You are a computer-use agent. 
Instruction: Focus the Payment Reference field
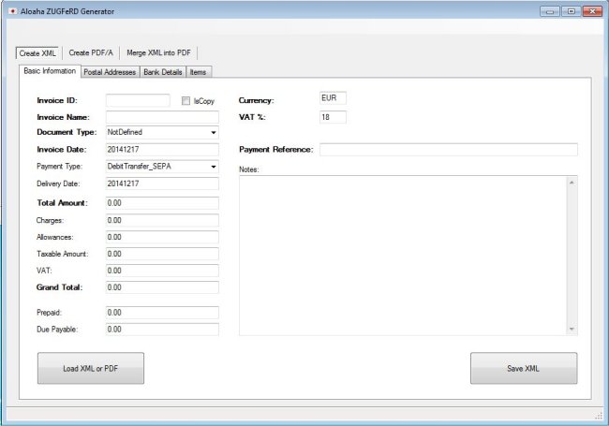tap(449, 150)
